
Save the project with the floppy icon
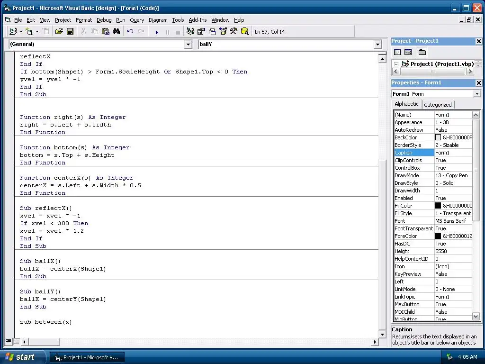(x=70, y=32)
